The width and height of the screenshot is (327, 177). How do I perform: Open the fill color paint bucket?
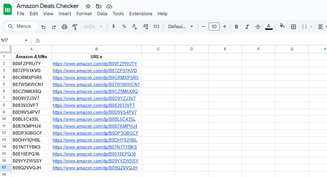pos(282,26)
